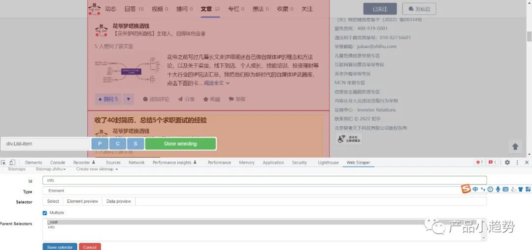Click the Sogou user account icon
This screenshot has width=532, height=250.
[513, 189]
